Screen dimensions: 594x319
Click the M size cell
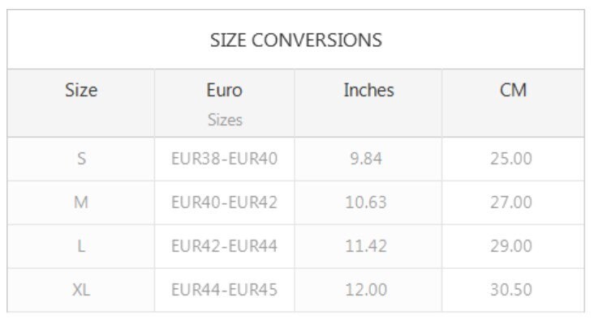81,202
